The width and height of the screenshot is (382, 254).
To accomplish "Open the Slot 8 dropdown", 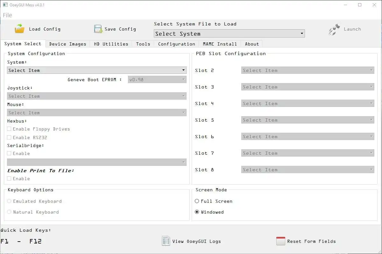I will pos(308,170).
